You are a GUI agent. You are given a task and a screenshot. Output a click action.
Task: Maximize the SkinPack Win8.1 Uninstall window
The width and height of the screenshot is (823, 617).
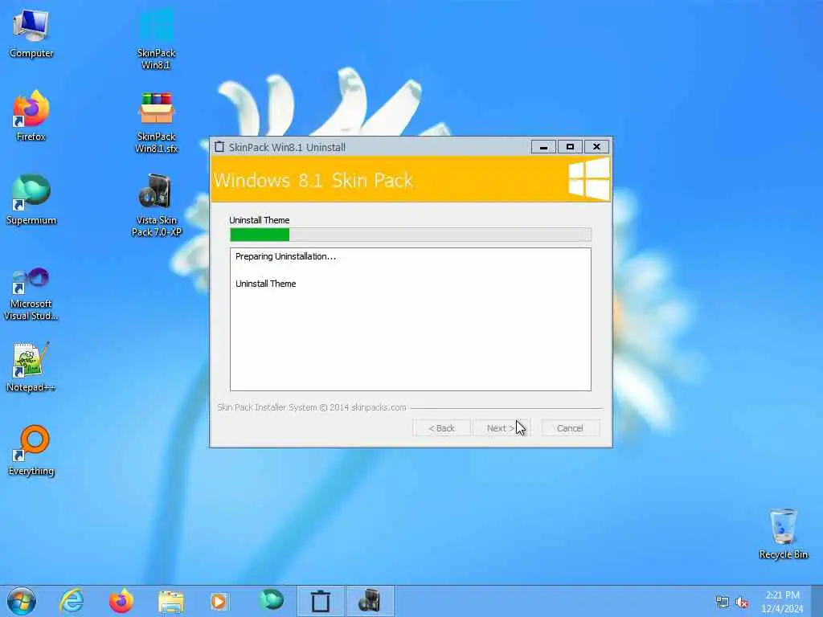(x=570, y=147)
